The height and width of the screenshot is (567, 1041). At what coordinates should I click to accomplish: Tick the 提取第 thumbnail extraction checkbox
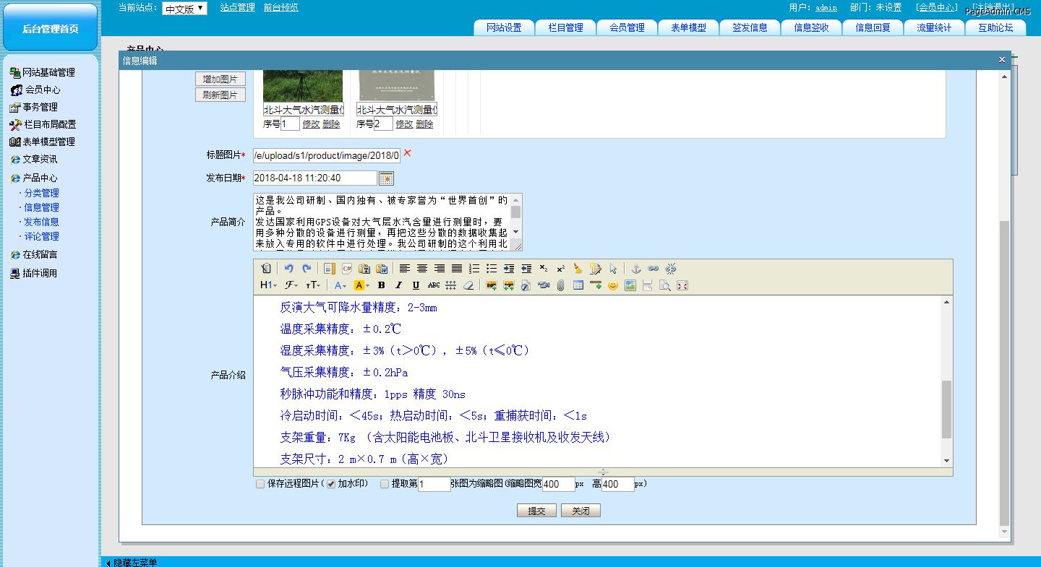[x=385, y=484]
